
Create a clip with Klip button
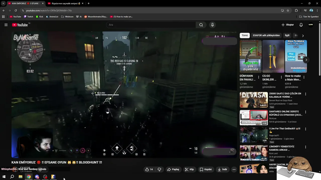pyautogui.click(x=189, y=169)
